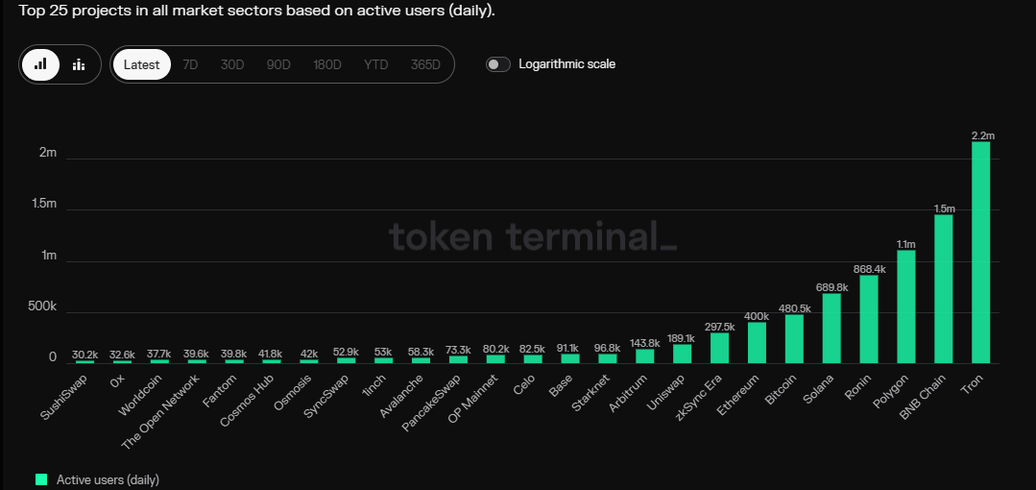
Task: Click the Bitcoin bar
Action: [794, 339]
